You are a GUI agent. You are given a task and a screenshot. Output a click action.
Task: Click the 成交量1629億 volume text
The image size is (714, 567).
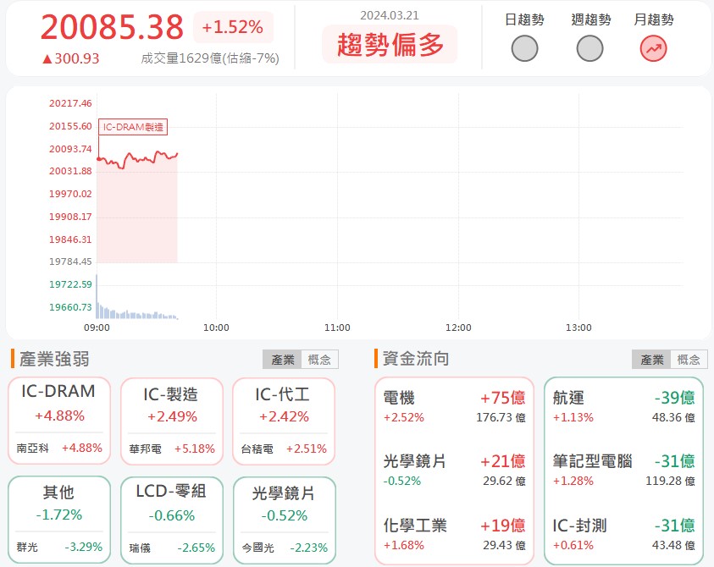[209, 58]
